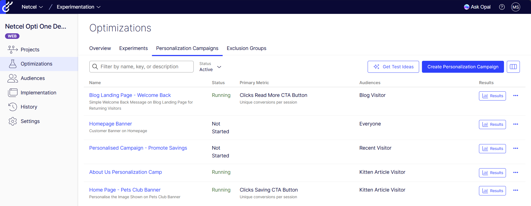531x206 pixels.
Task: Click the Ask Opal button
Action: point(477,7)
